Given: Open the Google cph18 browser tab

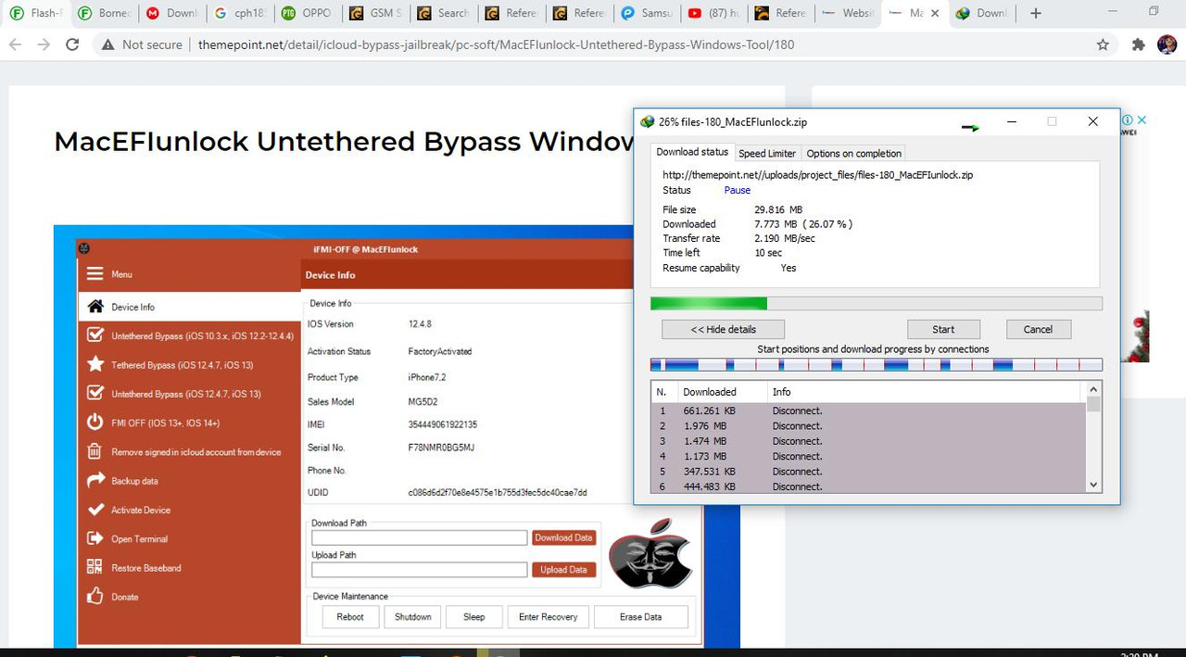Looking at the screenshot, I should 239,13.
